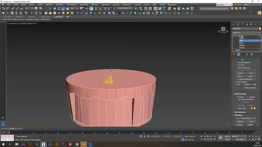
Task: Toggle the Angle Snap icon
Action: coord(101,8)
